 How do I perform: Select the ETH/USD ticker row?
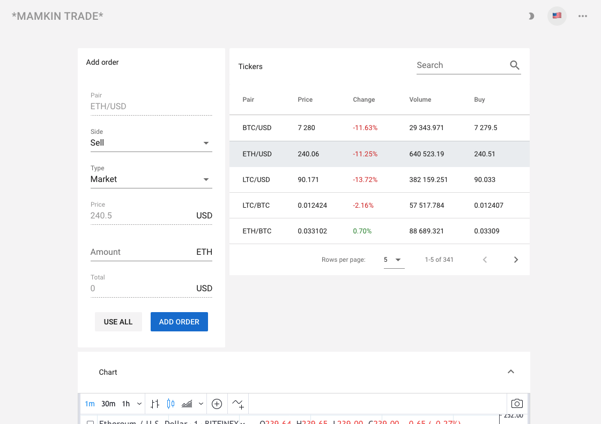pos(380,154)
